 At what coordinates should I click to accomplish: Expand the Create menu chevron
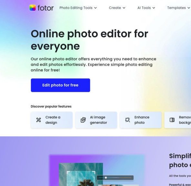(x=124, y=8)
